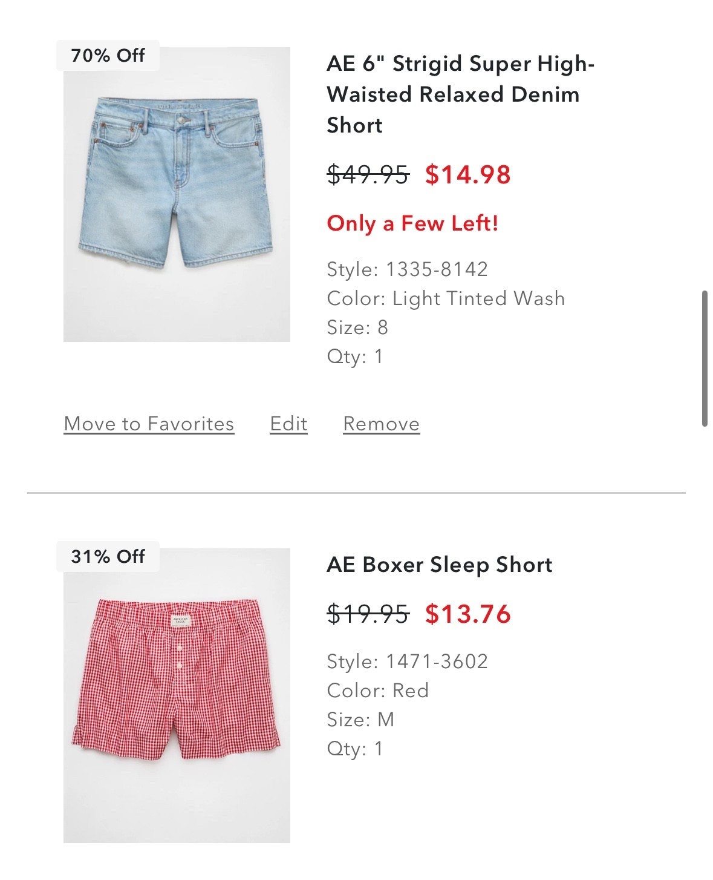The height and width of the screenshot is (880, 713).
Task: Click the $13.76 sale price
Action: [x=467, y=614]
